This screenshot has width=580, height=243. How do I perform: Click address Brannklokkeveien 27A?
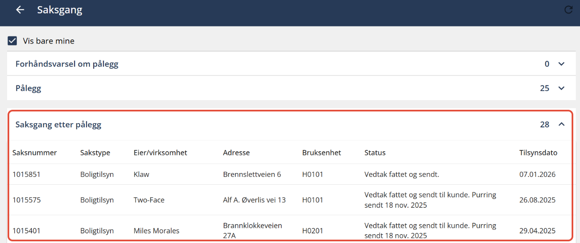point(253,231)
